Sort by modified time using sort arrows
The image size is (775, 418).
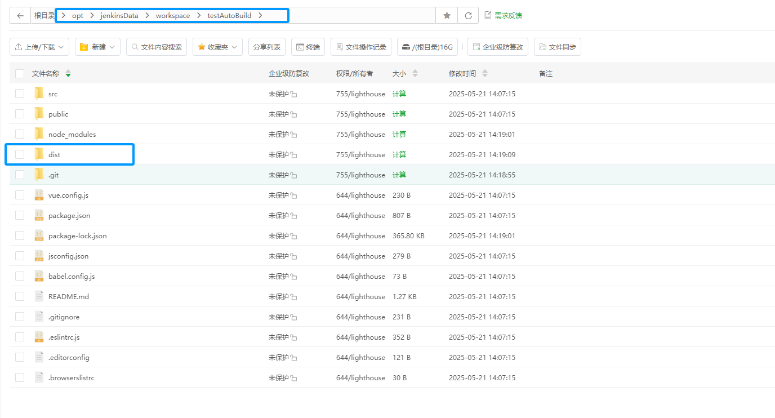[x=485, y=74]
